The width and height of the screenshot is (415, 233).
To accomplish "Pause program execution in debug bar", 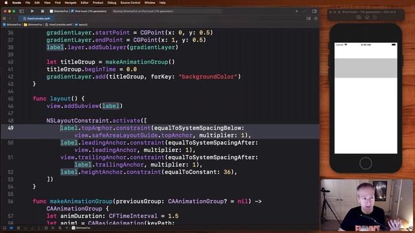I will 18,228.
